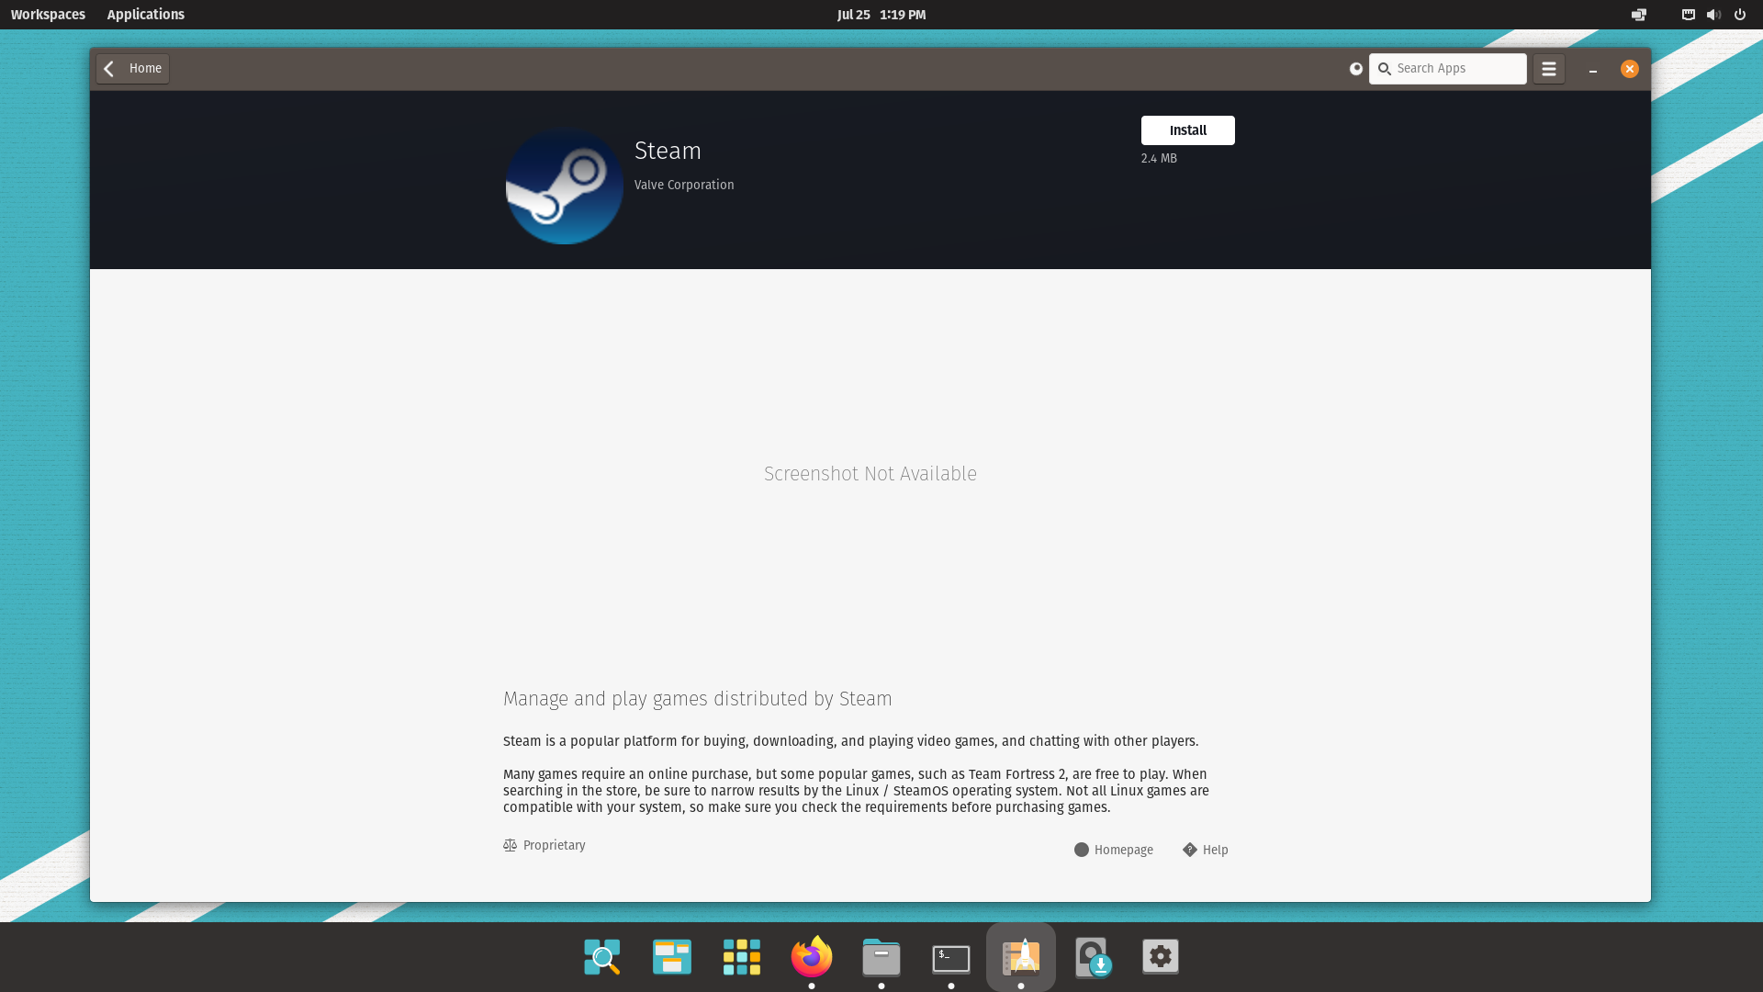Open the date and time calendar popup
The height and width of the screenshot is (992, 1763).
(881, 15)
